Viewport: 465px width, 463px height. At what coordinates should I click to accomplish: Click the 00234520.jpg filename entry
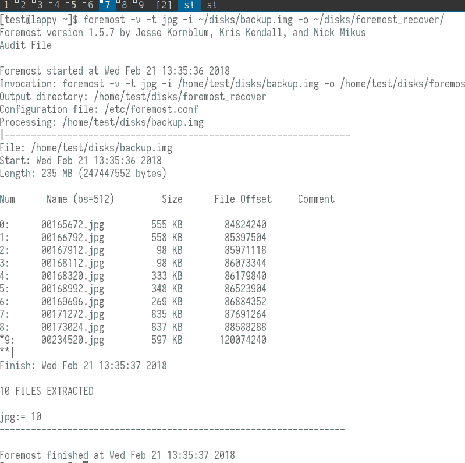[x=73, y=340]
